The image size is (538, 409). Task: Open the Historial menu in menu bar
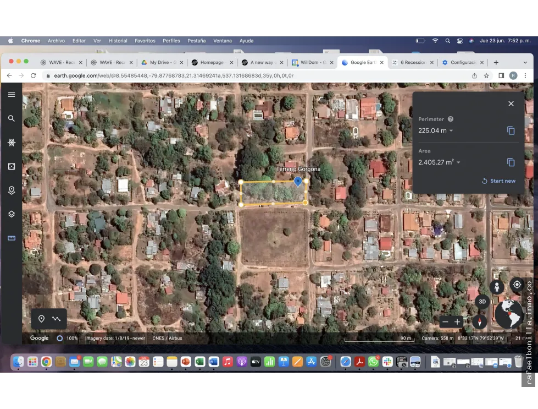coord(118,41)
